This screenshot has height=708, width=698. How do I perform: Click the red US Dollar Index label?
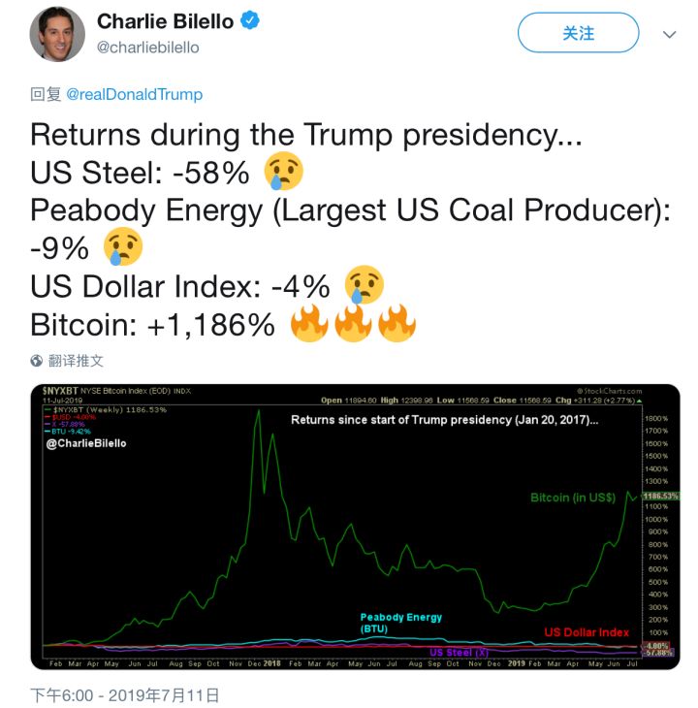[587, 632]
